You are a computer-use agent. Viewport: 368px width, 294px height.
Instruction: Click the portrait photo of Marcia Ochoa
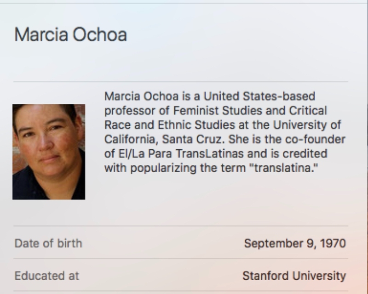point(49,152)
